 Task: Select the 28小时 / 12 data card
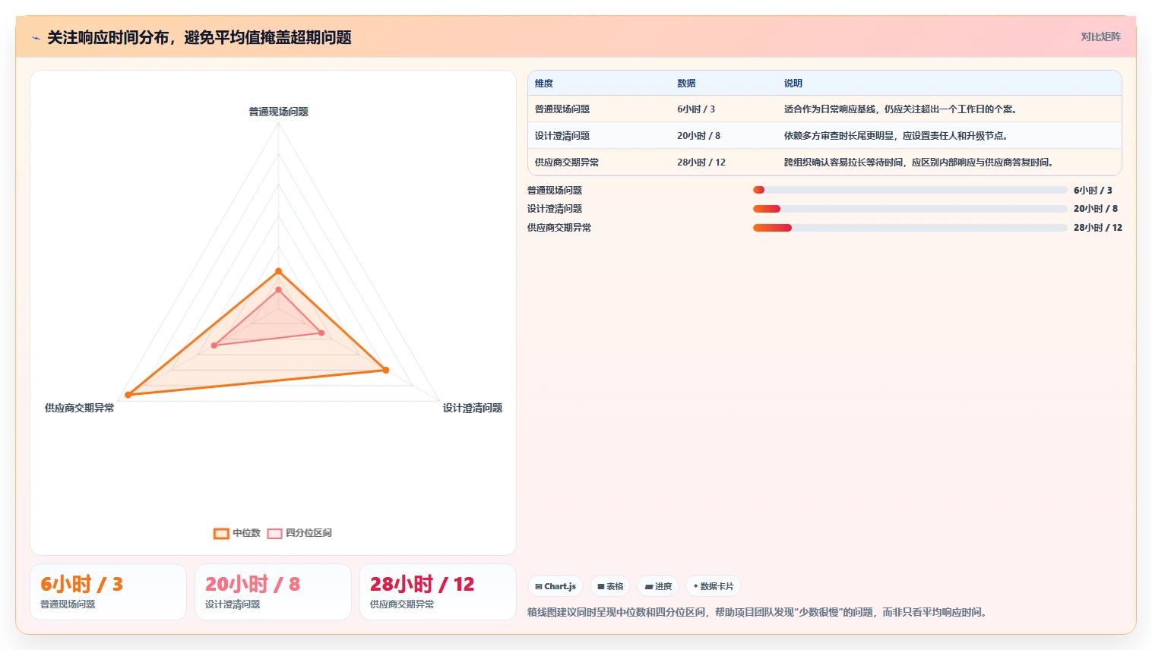pyautogui.click(x=438, y=592)
